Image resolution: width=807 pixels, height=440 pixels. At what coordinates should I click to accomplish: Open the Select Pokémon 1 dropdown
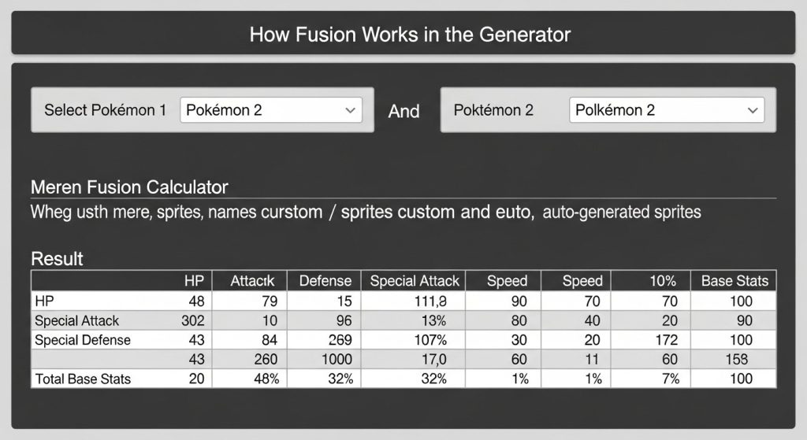pyautogui.click(x=271, y=110)
